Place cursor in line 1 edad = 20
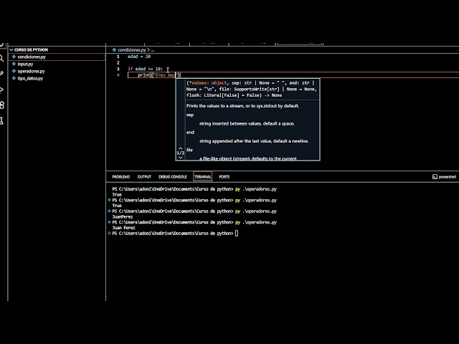Image resolution: width=459 pixels, height=344 pixels. point(139,57)
